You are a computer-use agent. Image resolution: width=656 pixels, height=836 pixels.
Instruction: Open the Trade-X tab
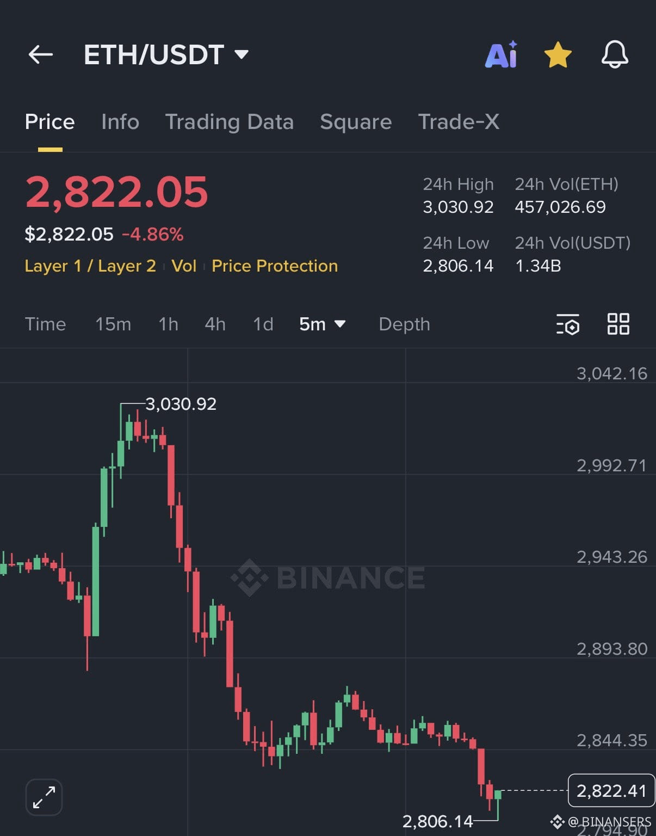tap(459, 122)
